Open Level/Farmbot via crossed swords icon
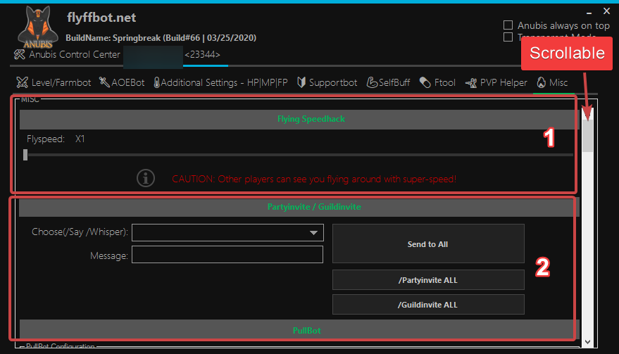Screen dimensions: 619x354 [x=23, y=82]
